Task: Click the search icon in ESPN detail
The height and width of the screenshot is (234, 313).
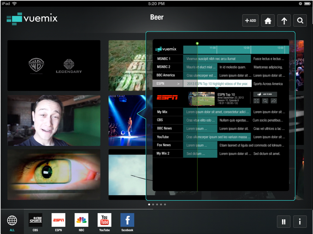Action: pos(265,101)
